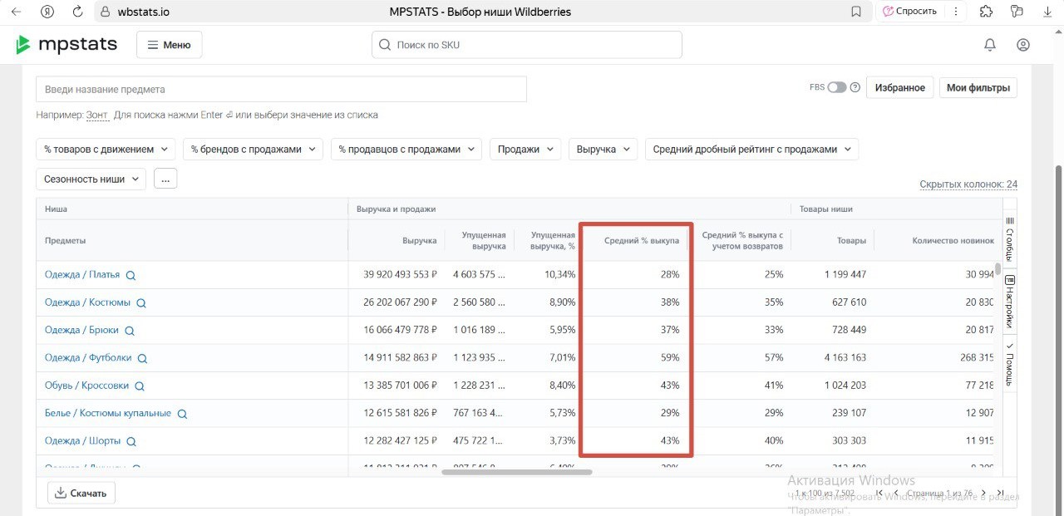The image size is (1064, 516).
Task: Click the help question icon near FBS
Action: pos(855,86)
